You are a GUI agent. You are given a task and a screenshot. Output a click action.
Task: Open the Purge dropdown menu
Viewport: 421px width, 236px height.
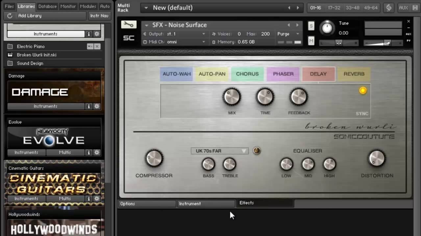coord(288,34)
